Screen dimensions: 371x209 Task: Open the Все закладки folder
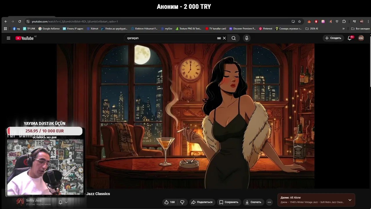pyautogui.click(x=360, y=29)
